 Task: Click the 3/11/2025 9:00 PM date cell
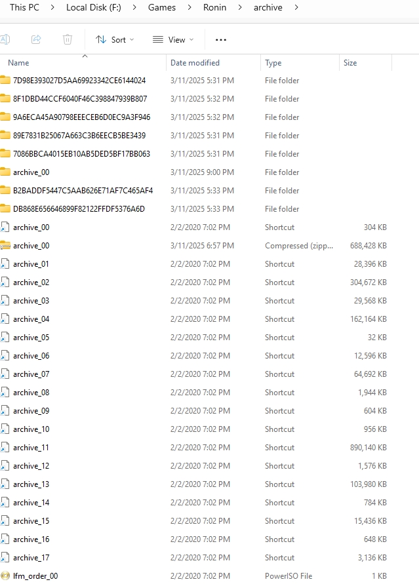click(202, 172)
